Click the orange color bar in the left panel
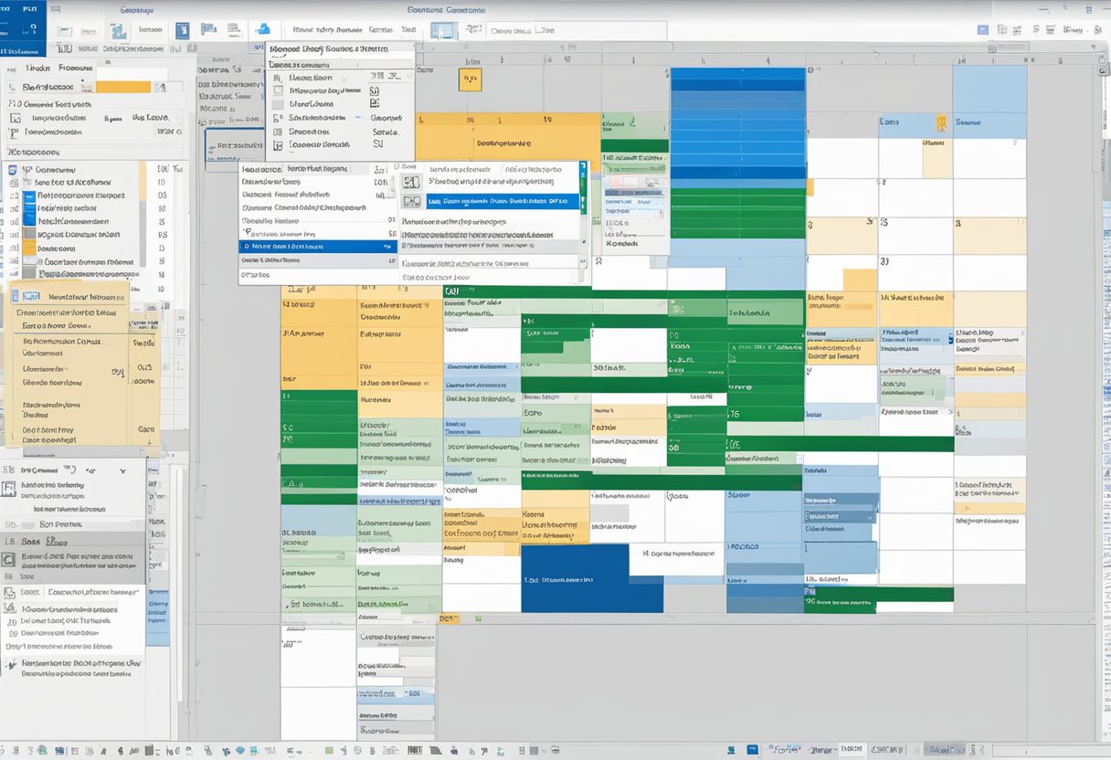The height and width of the screenshot is (760, 1111). coord(122,87)
